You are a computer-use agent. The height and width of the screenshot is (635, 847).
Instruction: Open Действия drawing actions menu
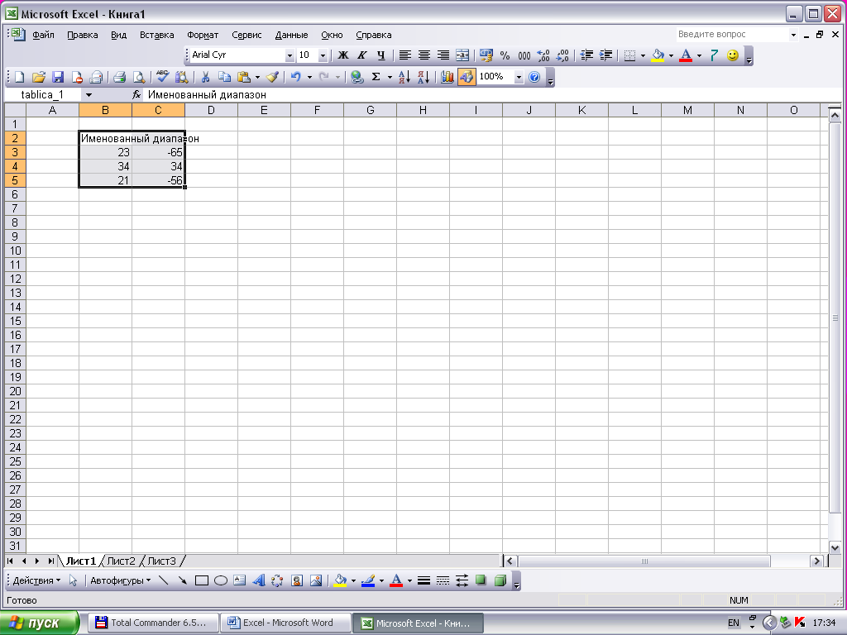tap(36, 580)
